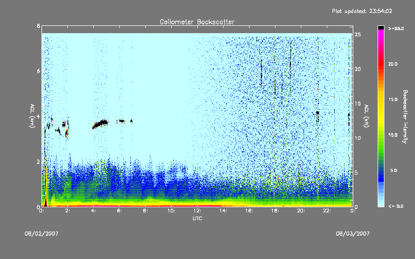415x259 pixels.
Task: Click the '12:' hour tick on the time axis
Action: (x=197, y=211)
